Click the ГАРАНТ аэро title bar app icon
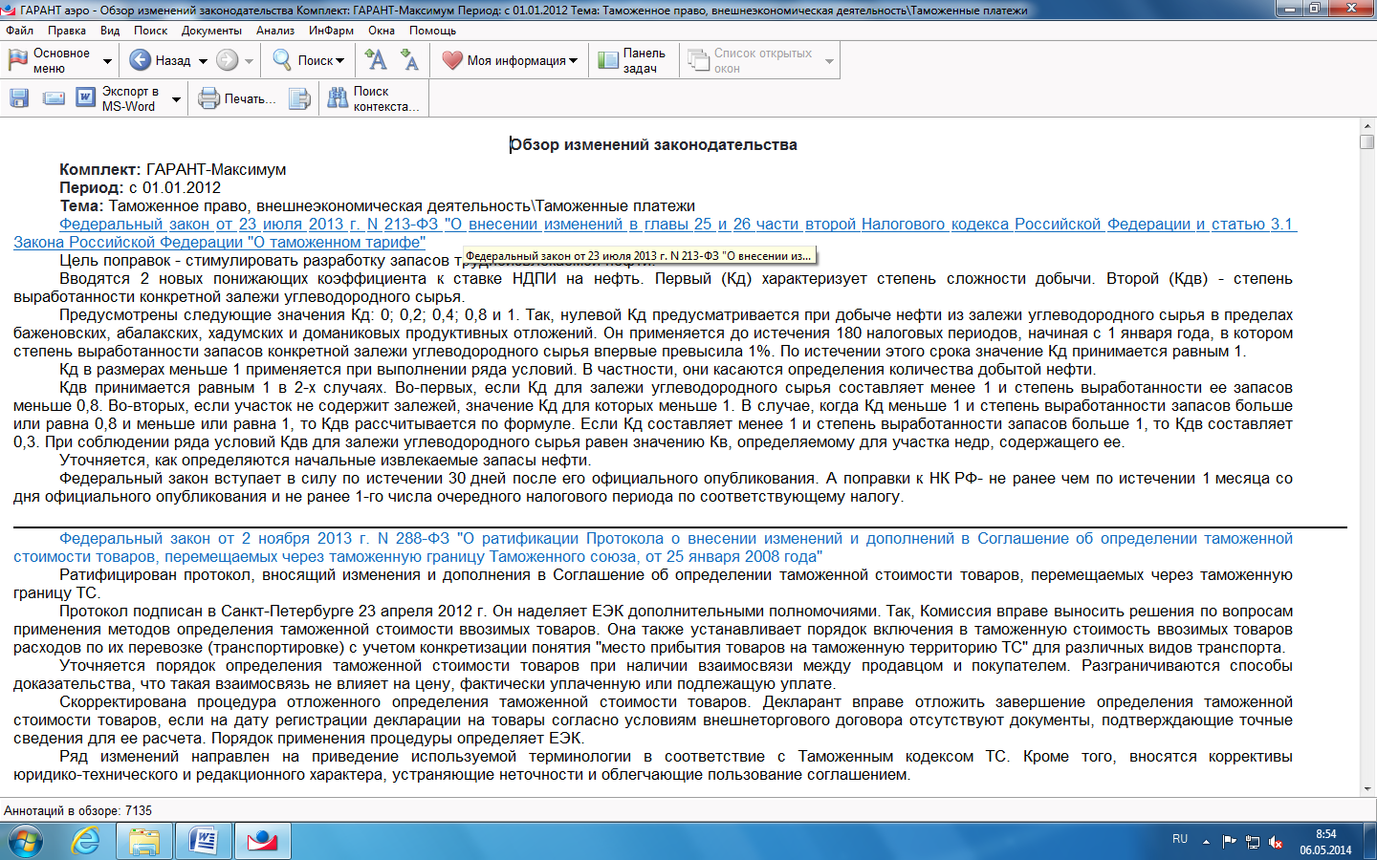 coord(10,10)
